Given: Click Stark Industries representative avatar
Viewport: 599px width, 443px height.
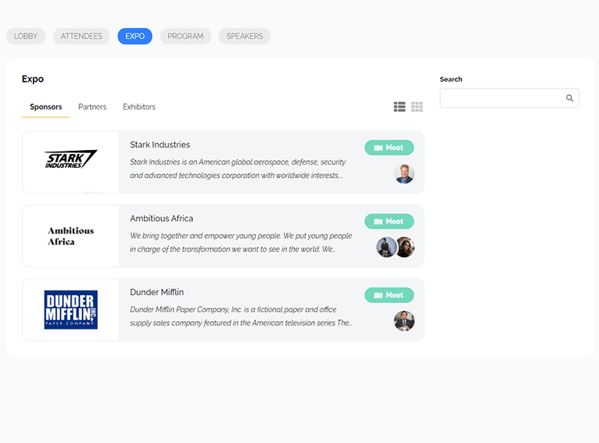Looking at the screenshot, I should [x=405, y=173].
